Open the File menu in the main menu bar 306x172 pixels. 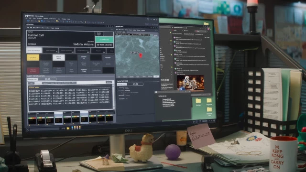(27, 18)
